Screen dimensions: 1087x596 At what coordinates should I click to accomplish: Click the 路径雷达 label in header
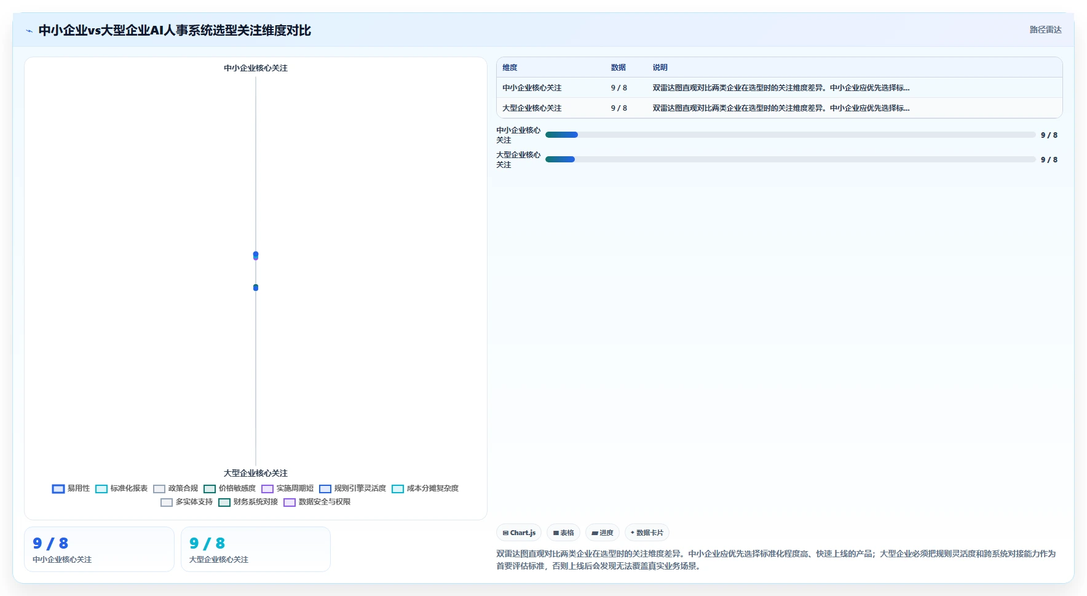point(1045,30)
